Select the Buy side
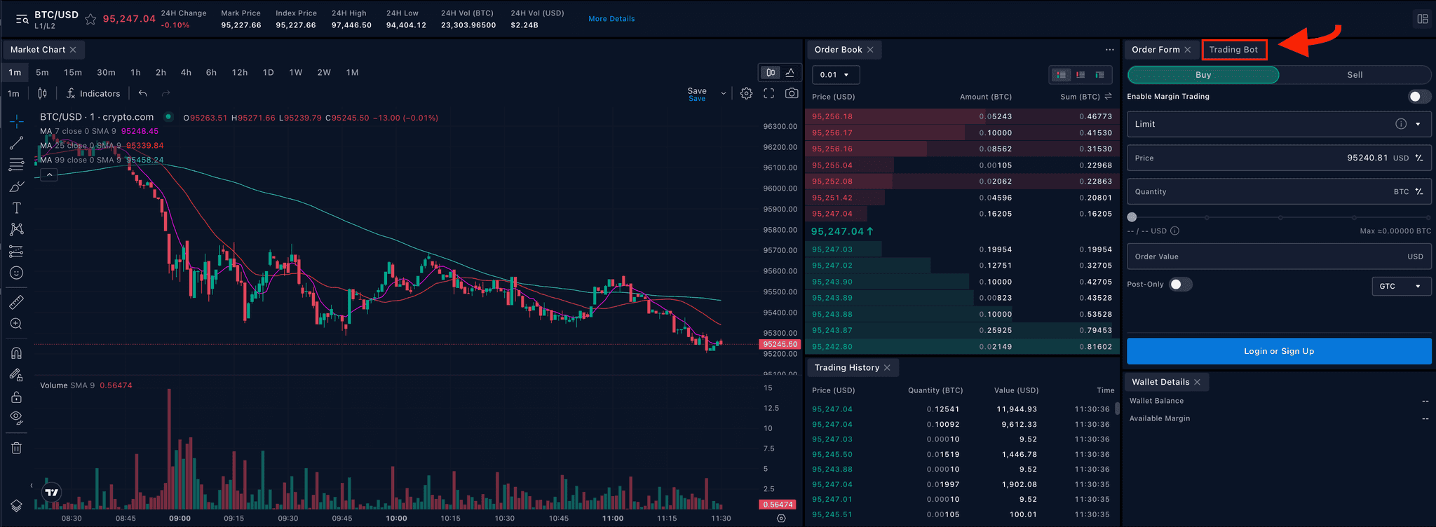Screen dimensions: 1436x527 point(1203,75)
